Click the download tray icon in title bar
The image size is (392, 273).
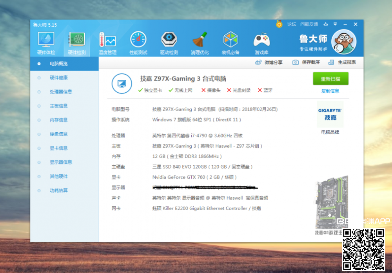[326, 24]
